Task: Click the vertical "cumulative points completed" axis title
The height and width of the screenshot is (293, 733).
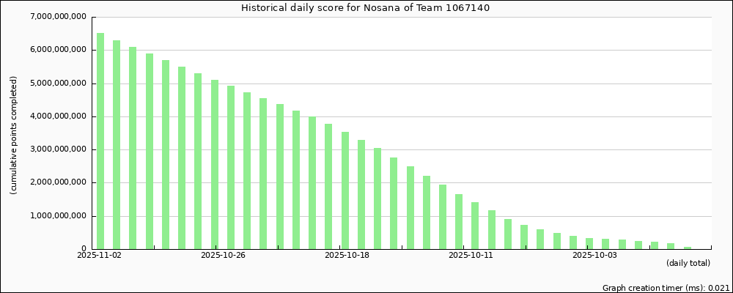Action: [x=14, y=135]
